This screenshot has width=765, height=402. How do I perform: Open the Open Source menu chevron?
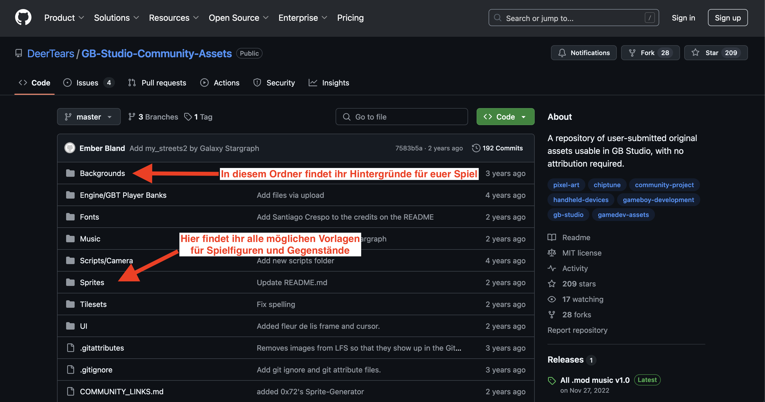click(x=266, y=18)
